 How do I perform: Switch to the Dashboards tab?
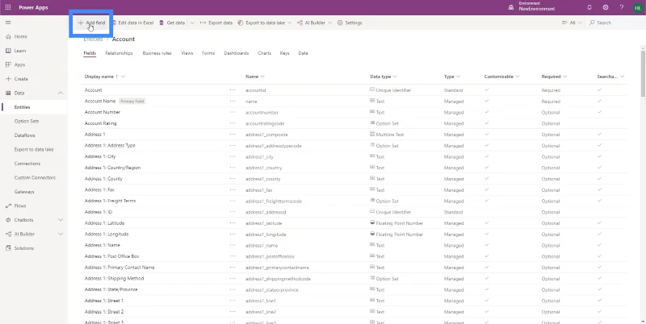pyautogui.click(x=236, y=53)
